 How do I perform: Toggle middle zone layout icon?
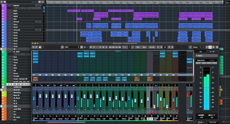point(210,47)
